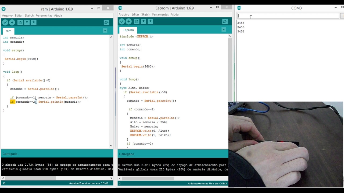Click scroll down arrow in ram editor
Image resolution: width=344 pixels, height=193 pixels.
(111, 146)
